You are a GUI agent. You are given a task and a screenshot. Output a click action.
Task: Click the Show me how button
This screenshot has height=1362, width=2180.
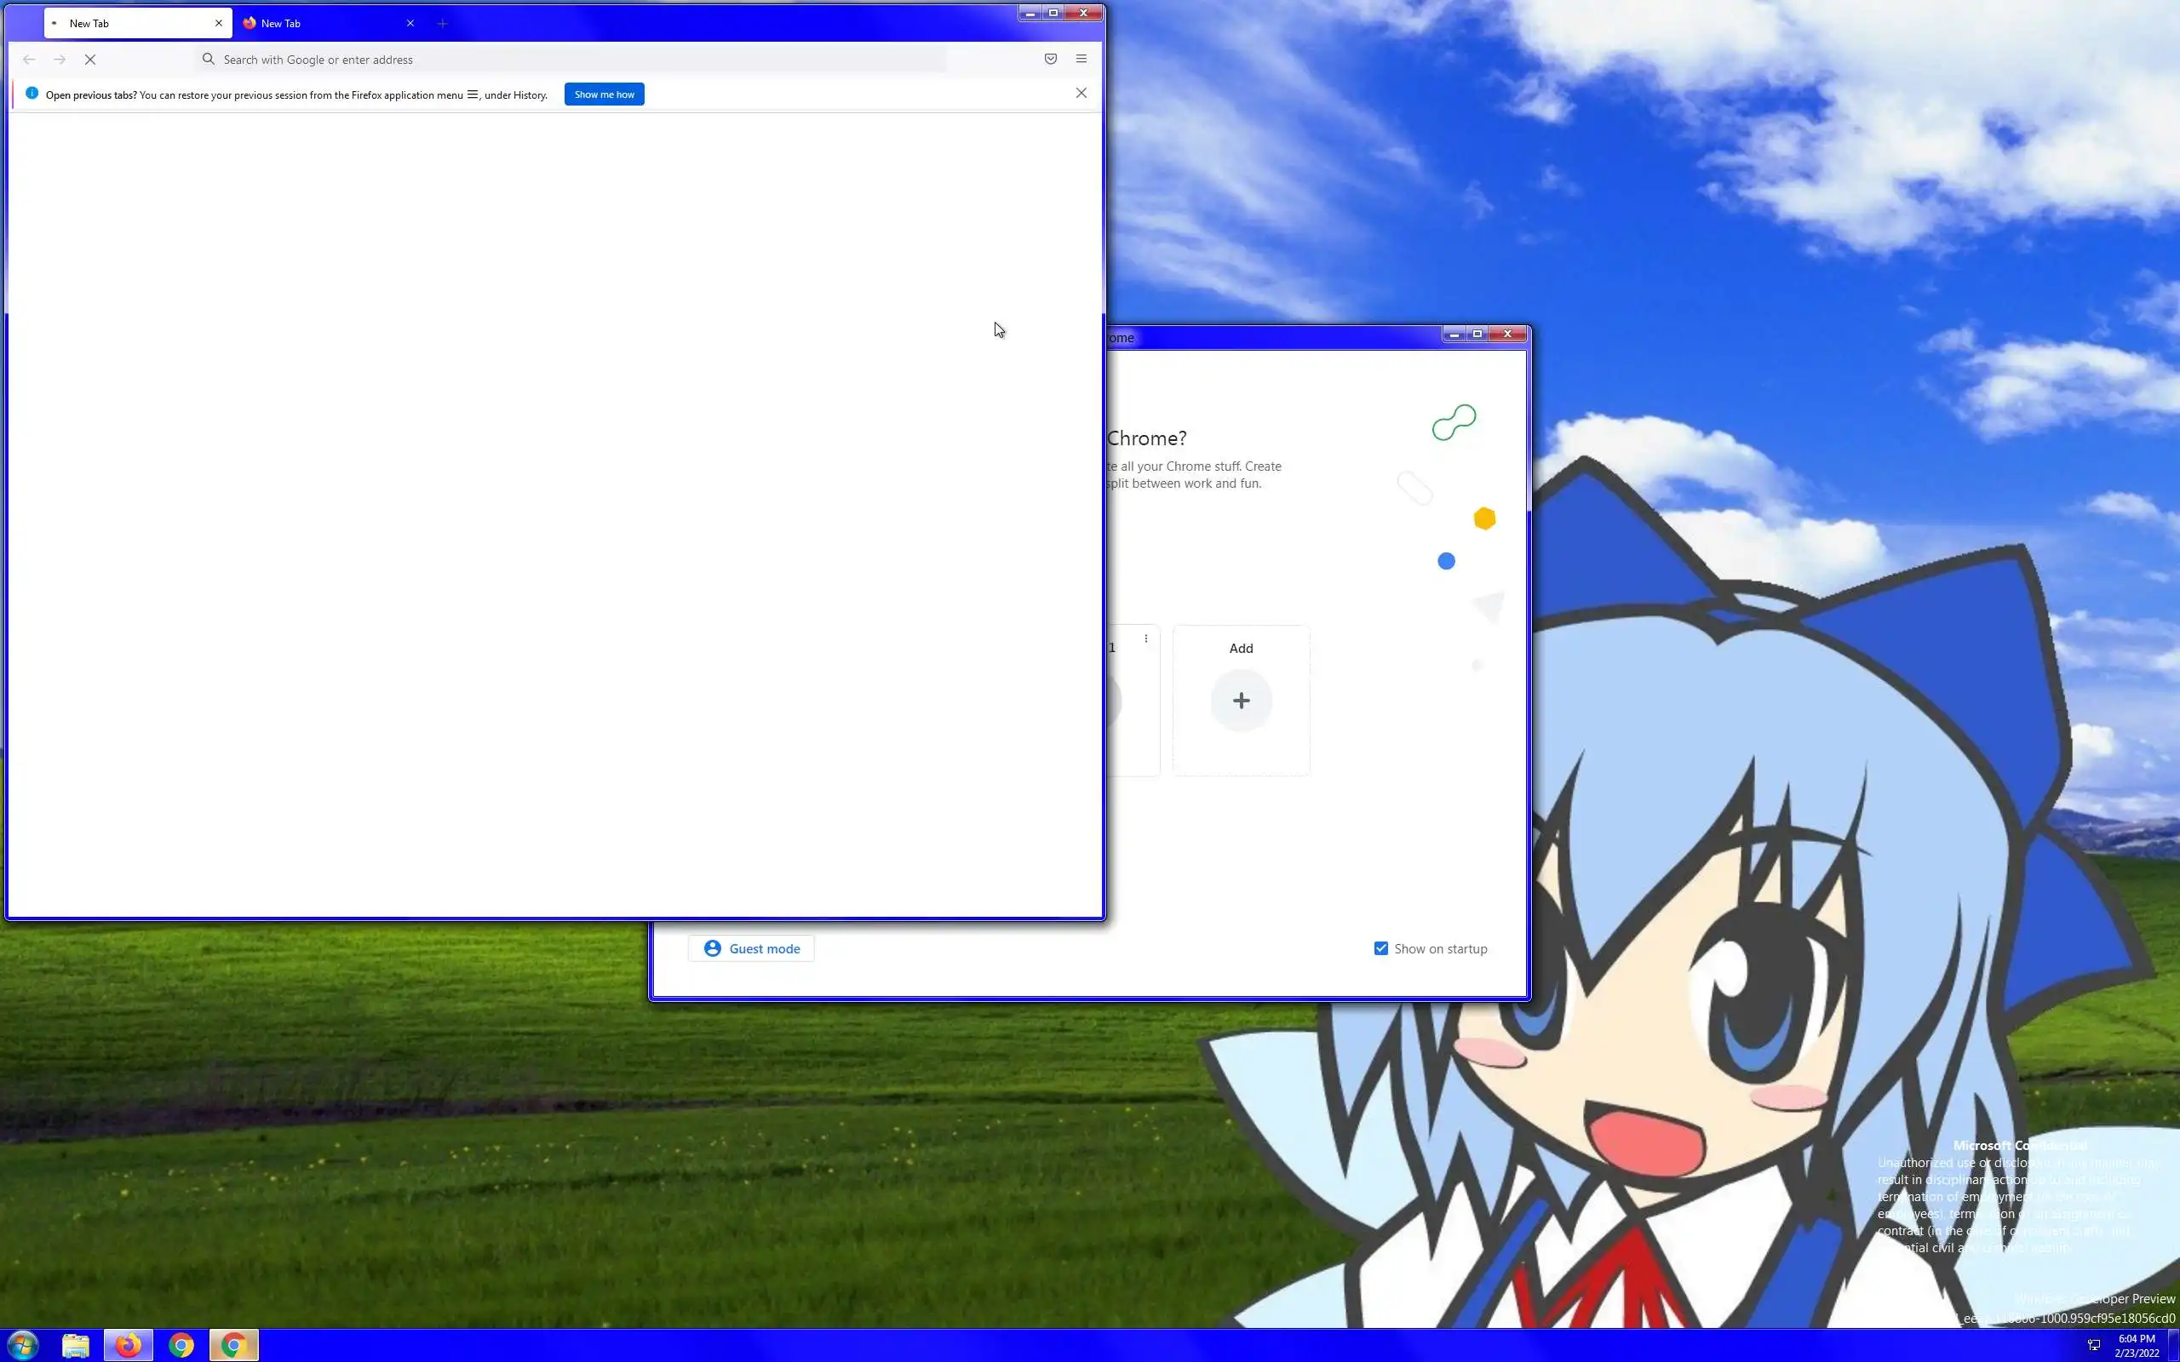pos(604,94)
